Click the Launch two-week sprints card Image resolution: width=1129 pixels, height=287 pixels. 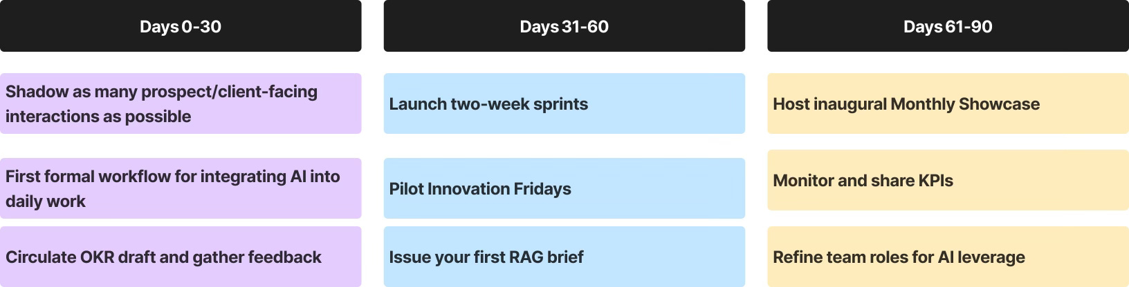(x=564, y=103)
